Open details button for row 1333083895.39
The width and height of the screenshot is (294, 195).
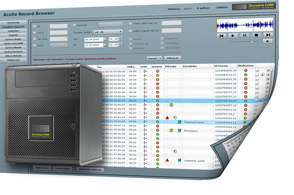coord(257,70)
